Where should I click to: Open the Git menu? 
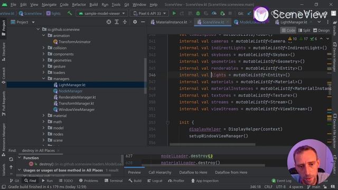127,5
